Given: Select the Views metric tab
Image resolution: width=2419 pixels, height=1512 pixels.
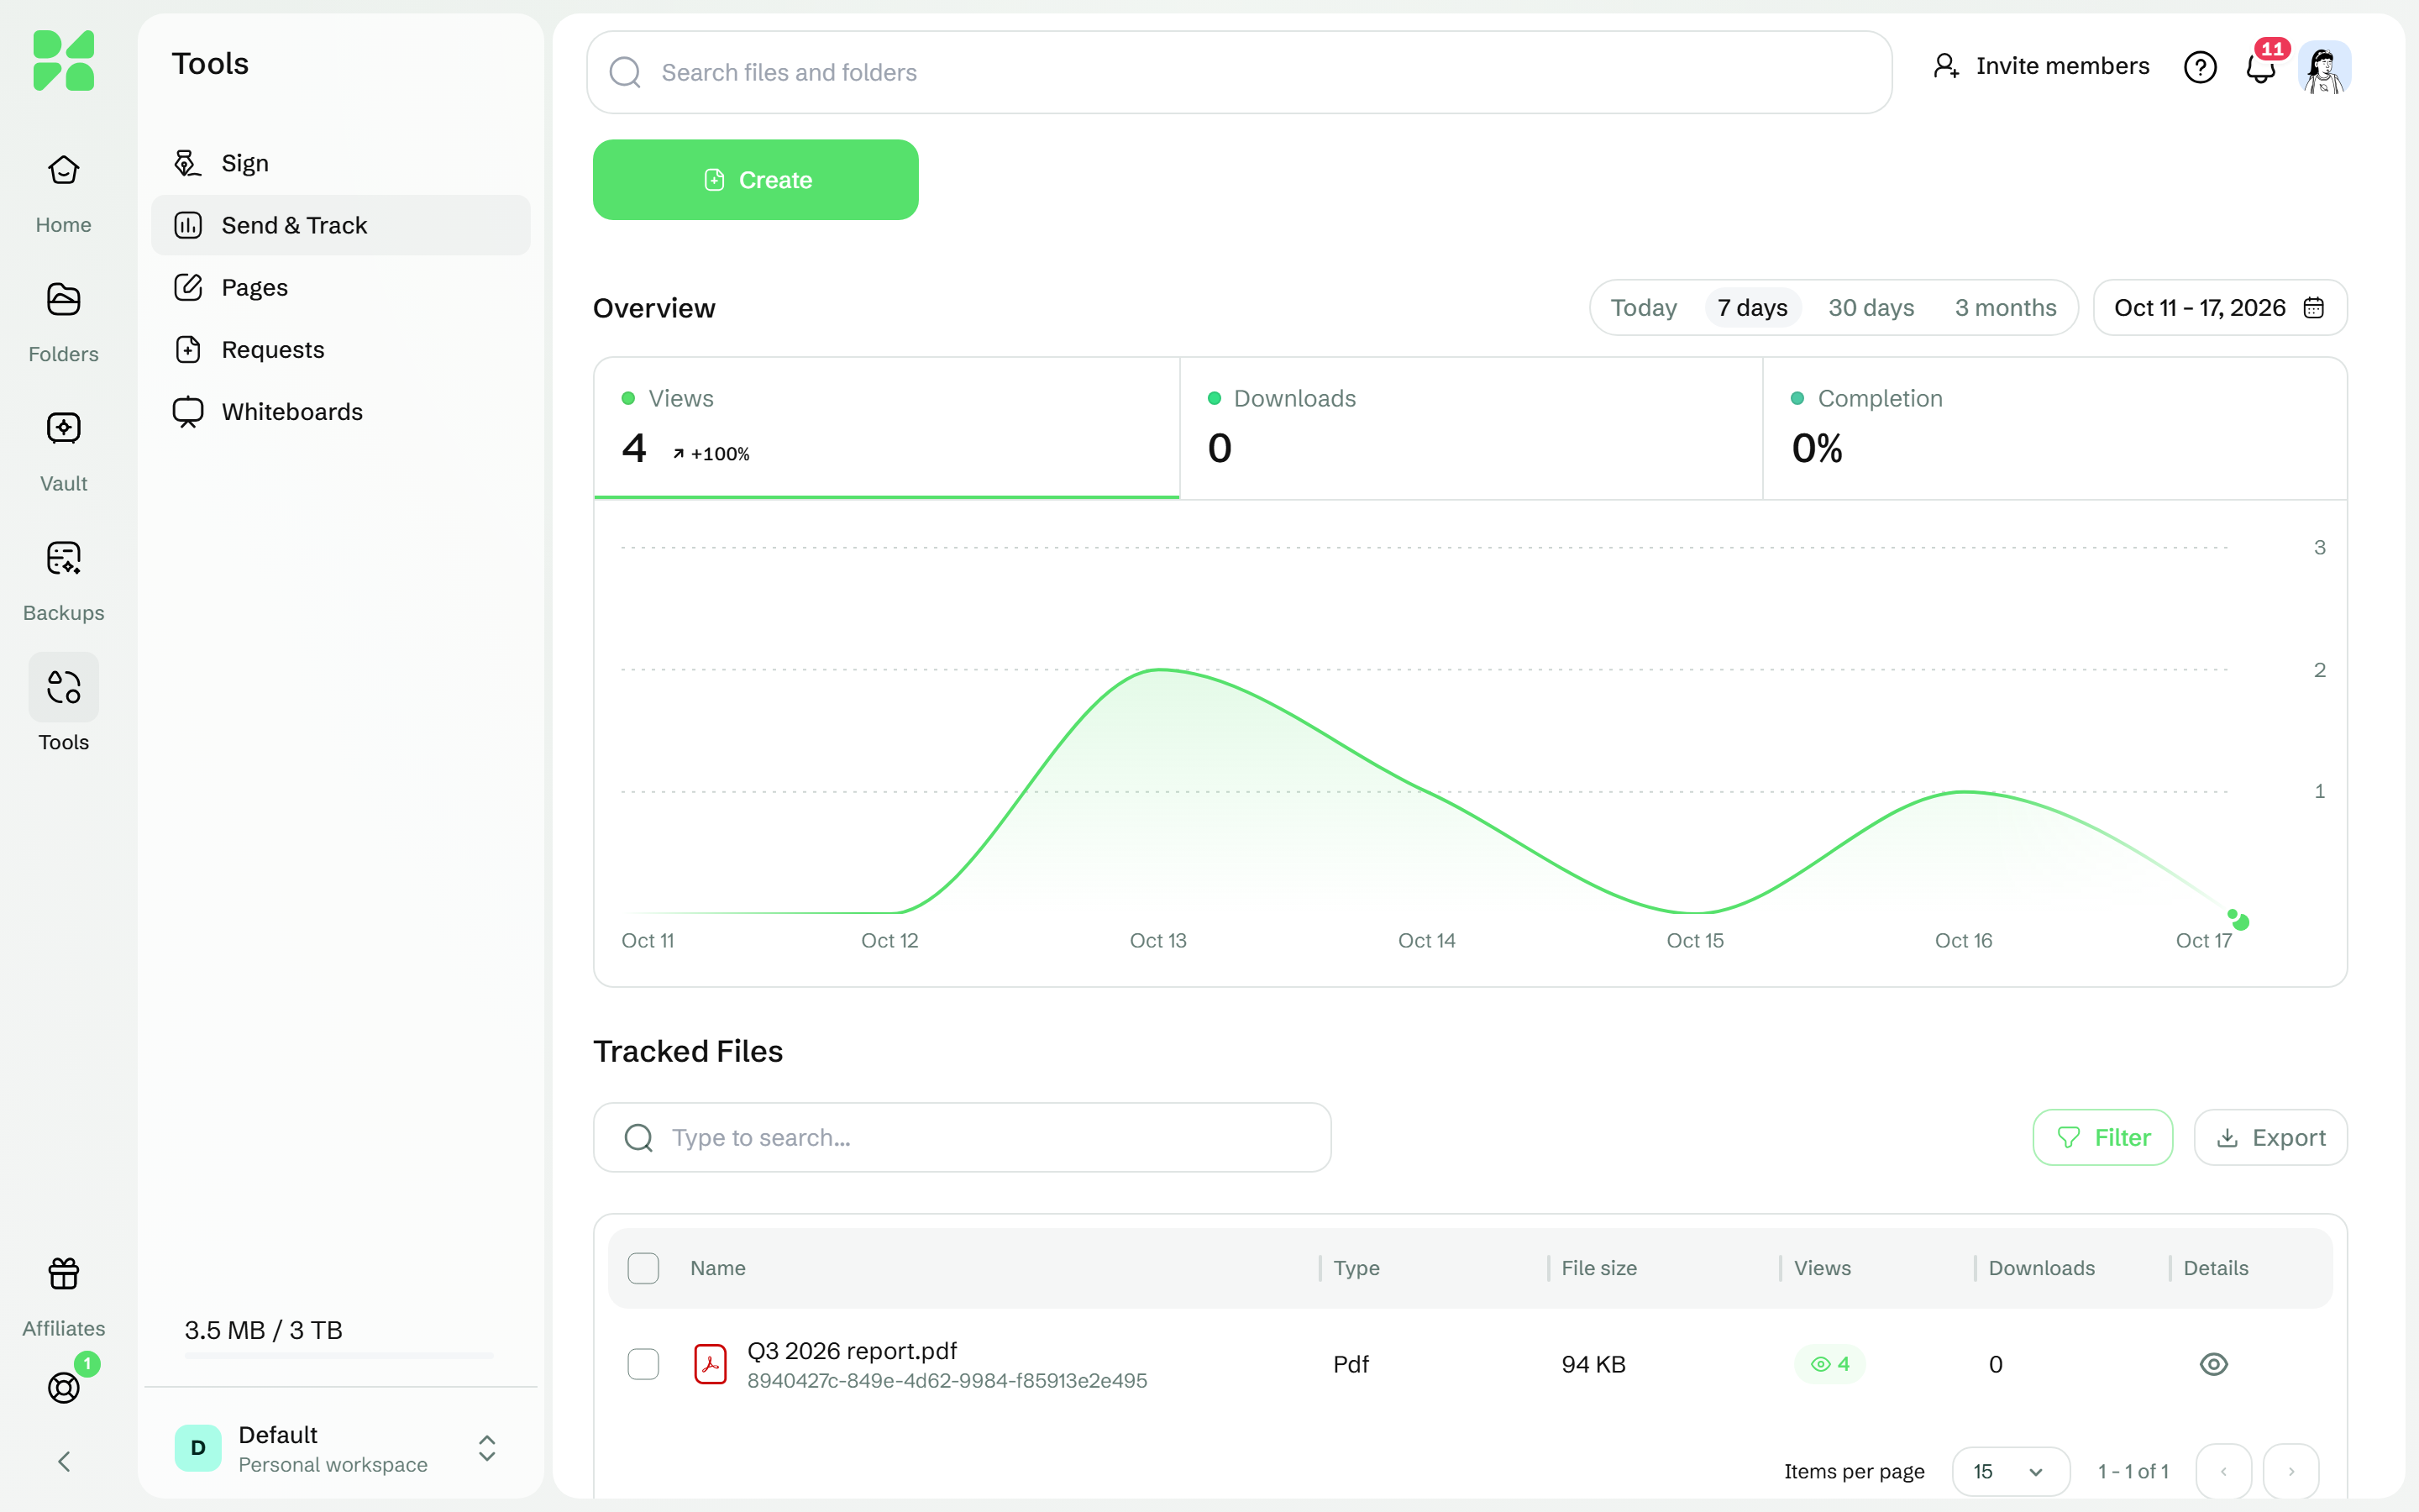Looking at the screenshot, I should click(x=887, y=428).
